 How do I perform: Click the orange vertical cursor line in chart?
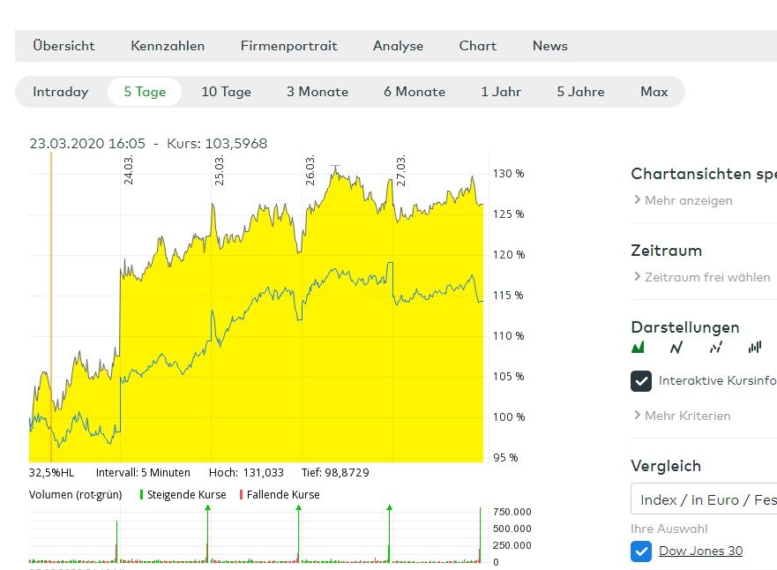tap(51, 309)
